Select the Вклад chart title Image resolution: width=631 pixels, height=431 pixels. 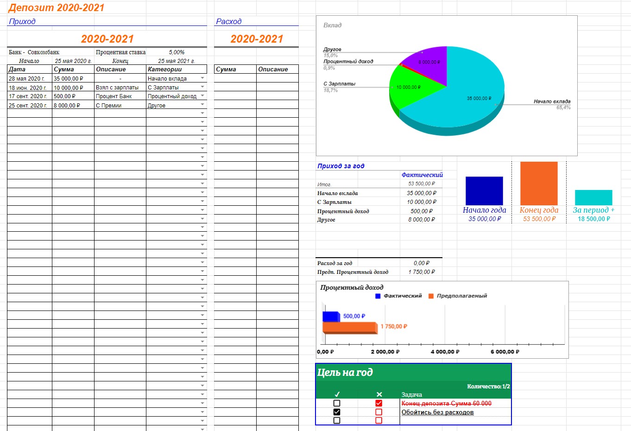(x=332, y=25)
